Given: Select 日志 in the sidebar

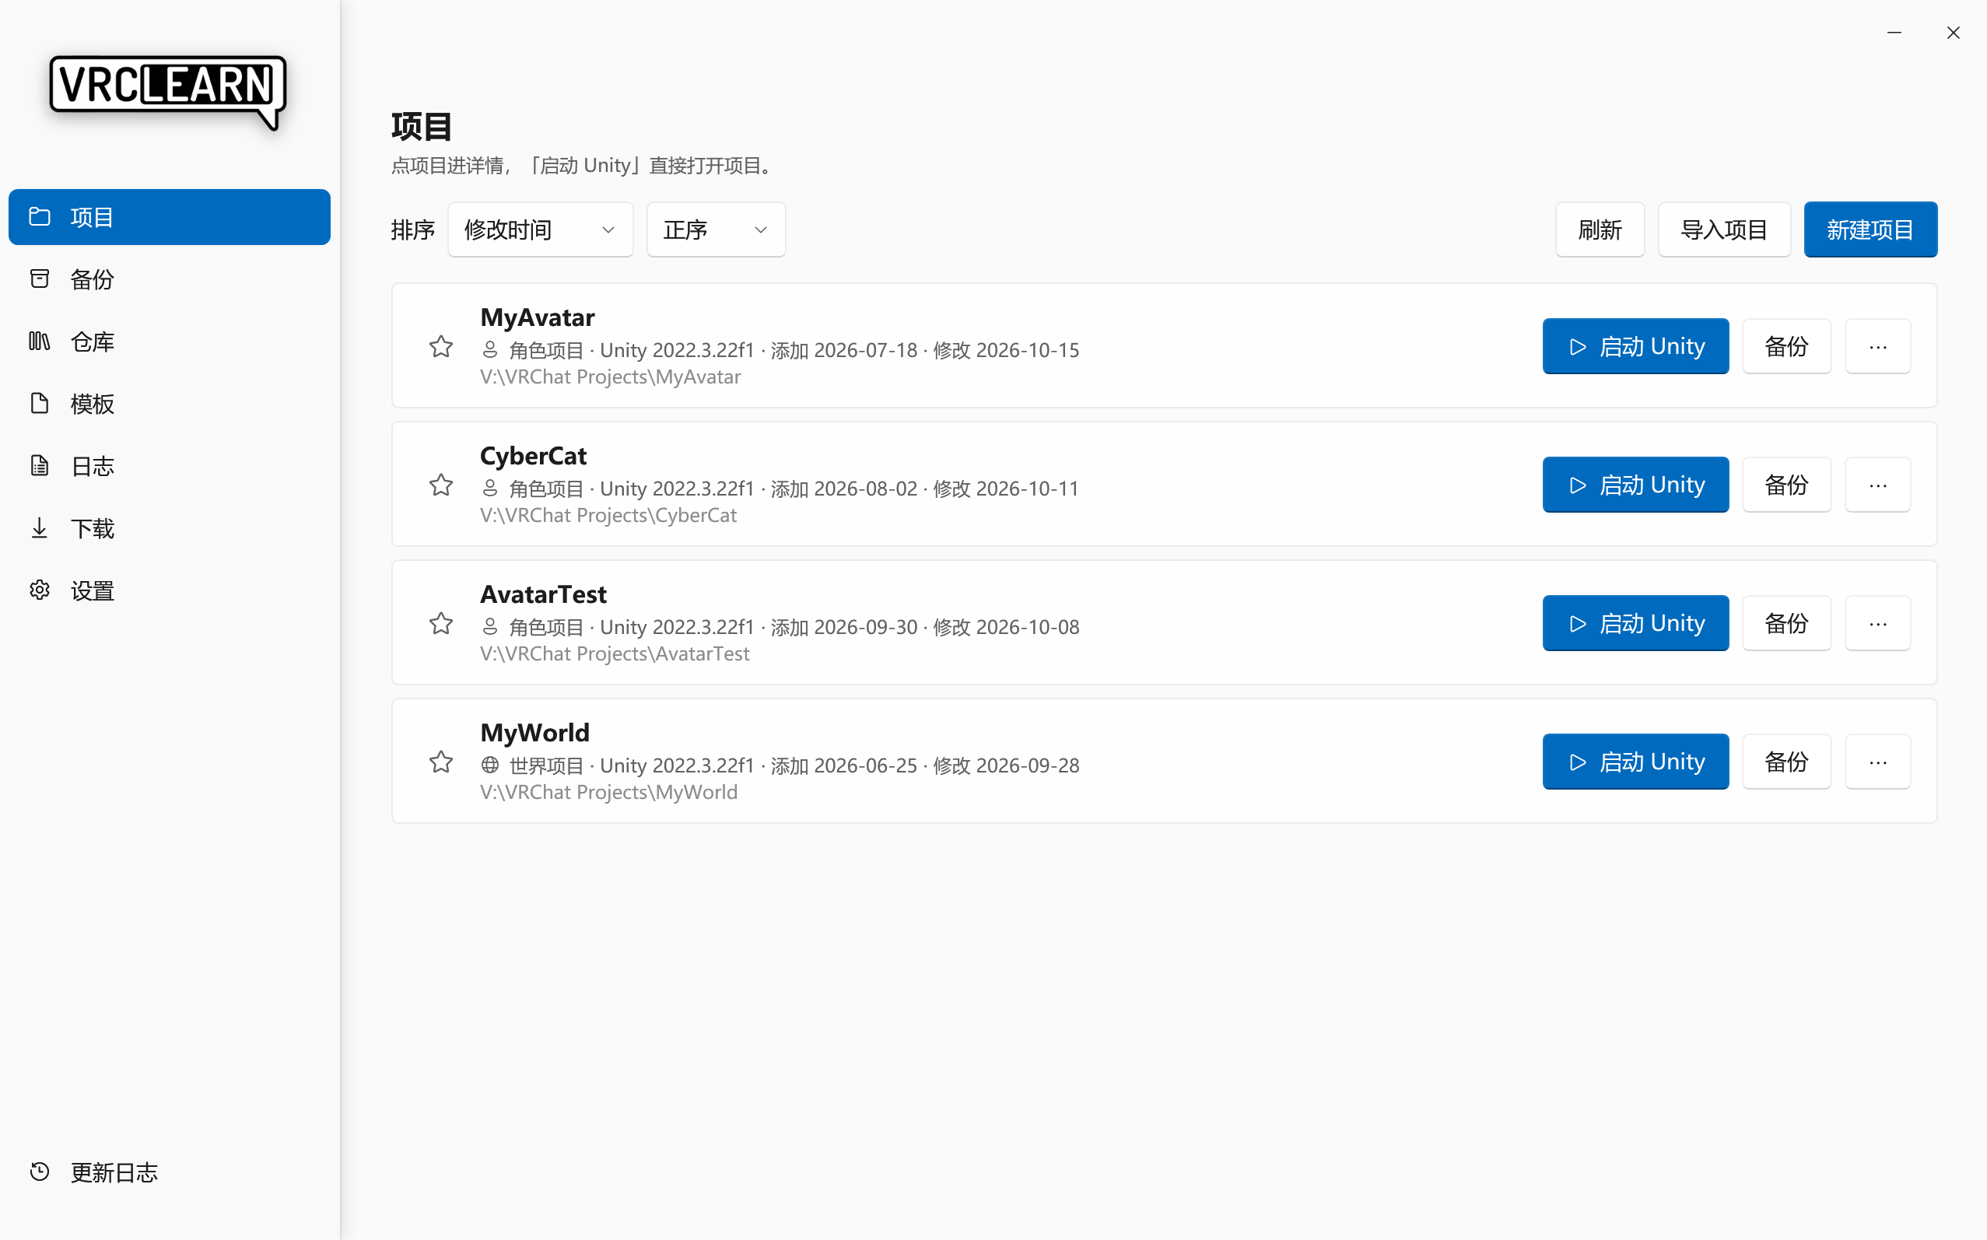Looking at the screenshot, I should point(169,467).
